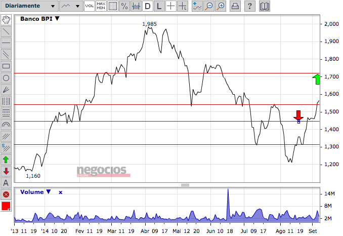Select the horizontal line tool
Screen dimensions: 343x236
(x=6, y=43)
